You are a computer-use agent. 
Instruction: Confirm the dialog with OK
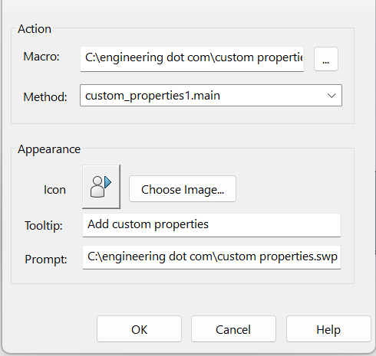tap(139, 329)
